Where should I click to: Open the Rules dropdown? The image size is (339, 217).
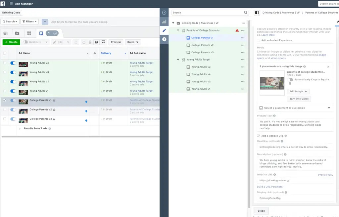point(133,42)
